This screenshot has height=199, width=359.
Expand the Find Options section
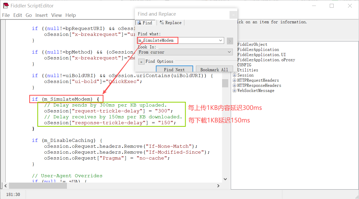click(141, 62)
